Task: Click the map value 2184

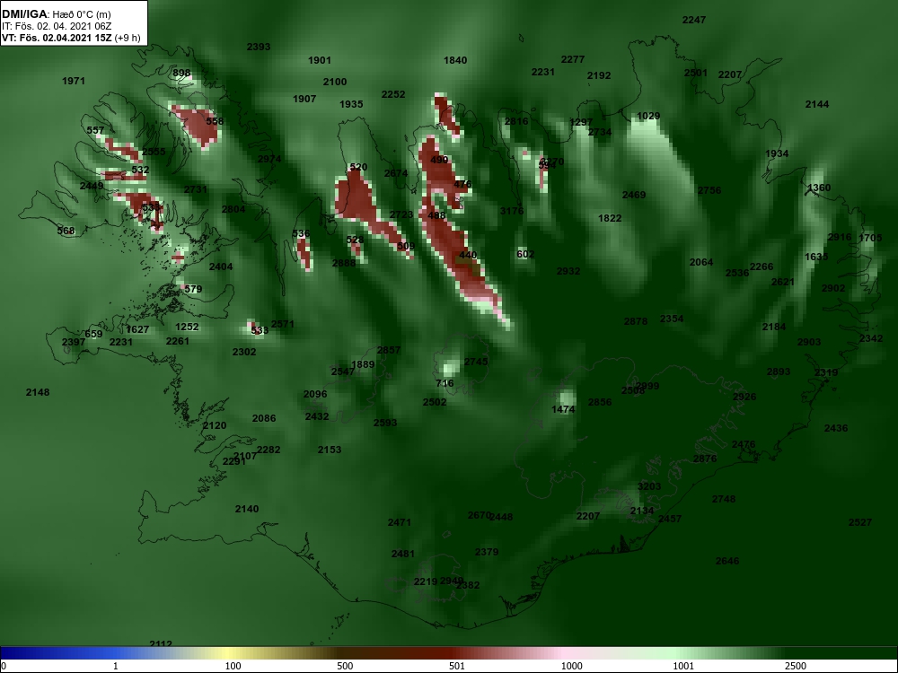Action: [x=774, y=327]
